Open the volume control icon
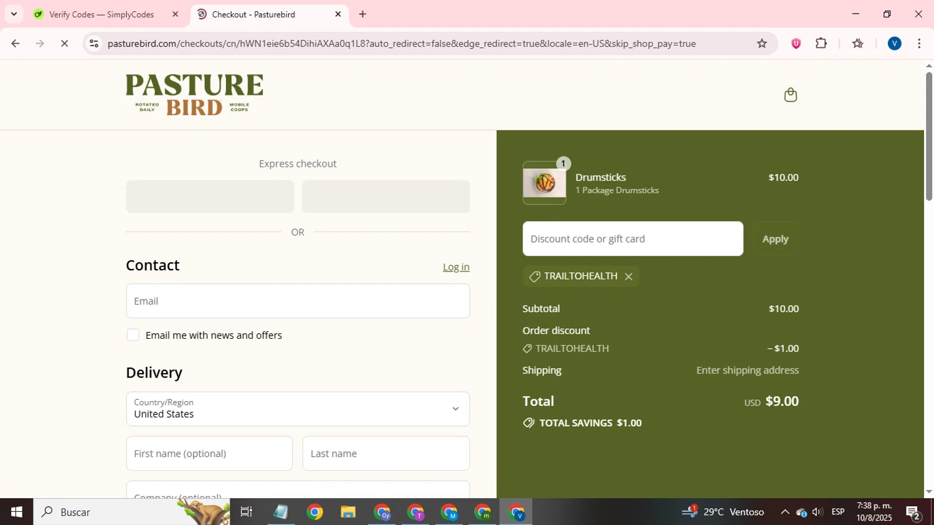This screenshot has width=934, height=525. click(817, 512)
